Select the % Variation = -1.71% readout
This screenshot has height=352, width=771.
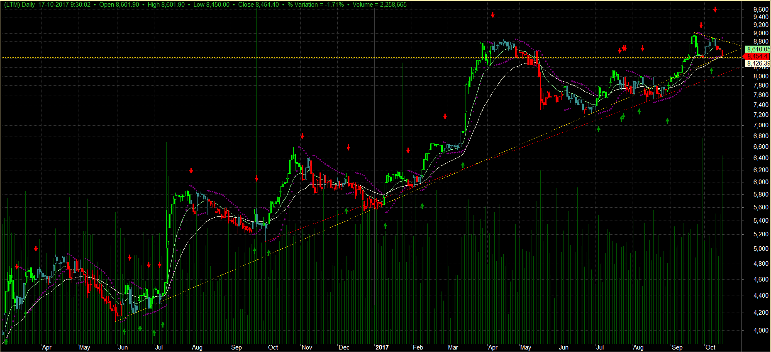[316, 5]
